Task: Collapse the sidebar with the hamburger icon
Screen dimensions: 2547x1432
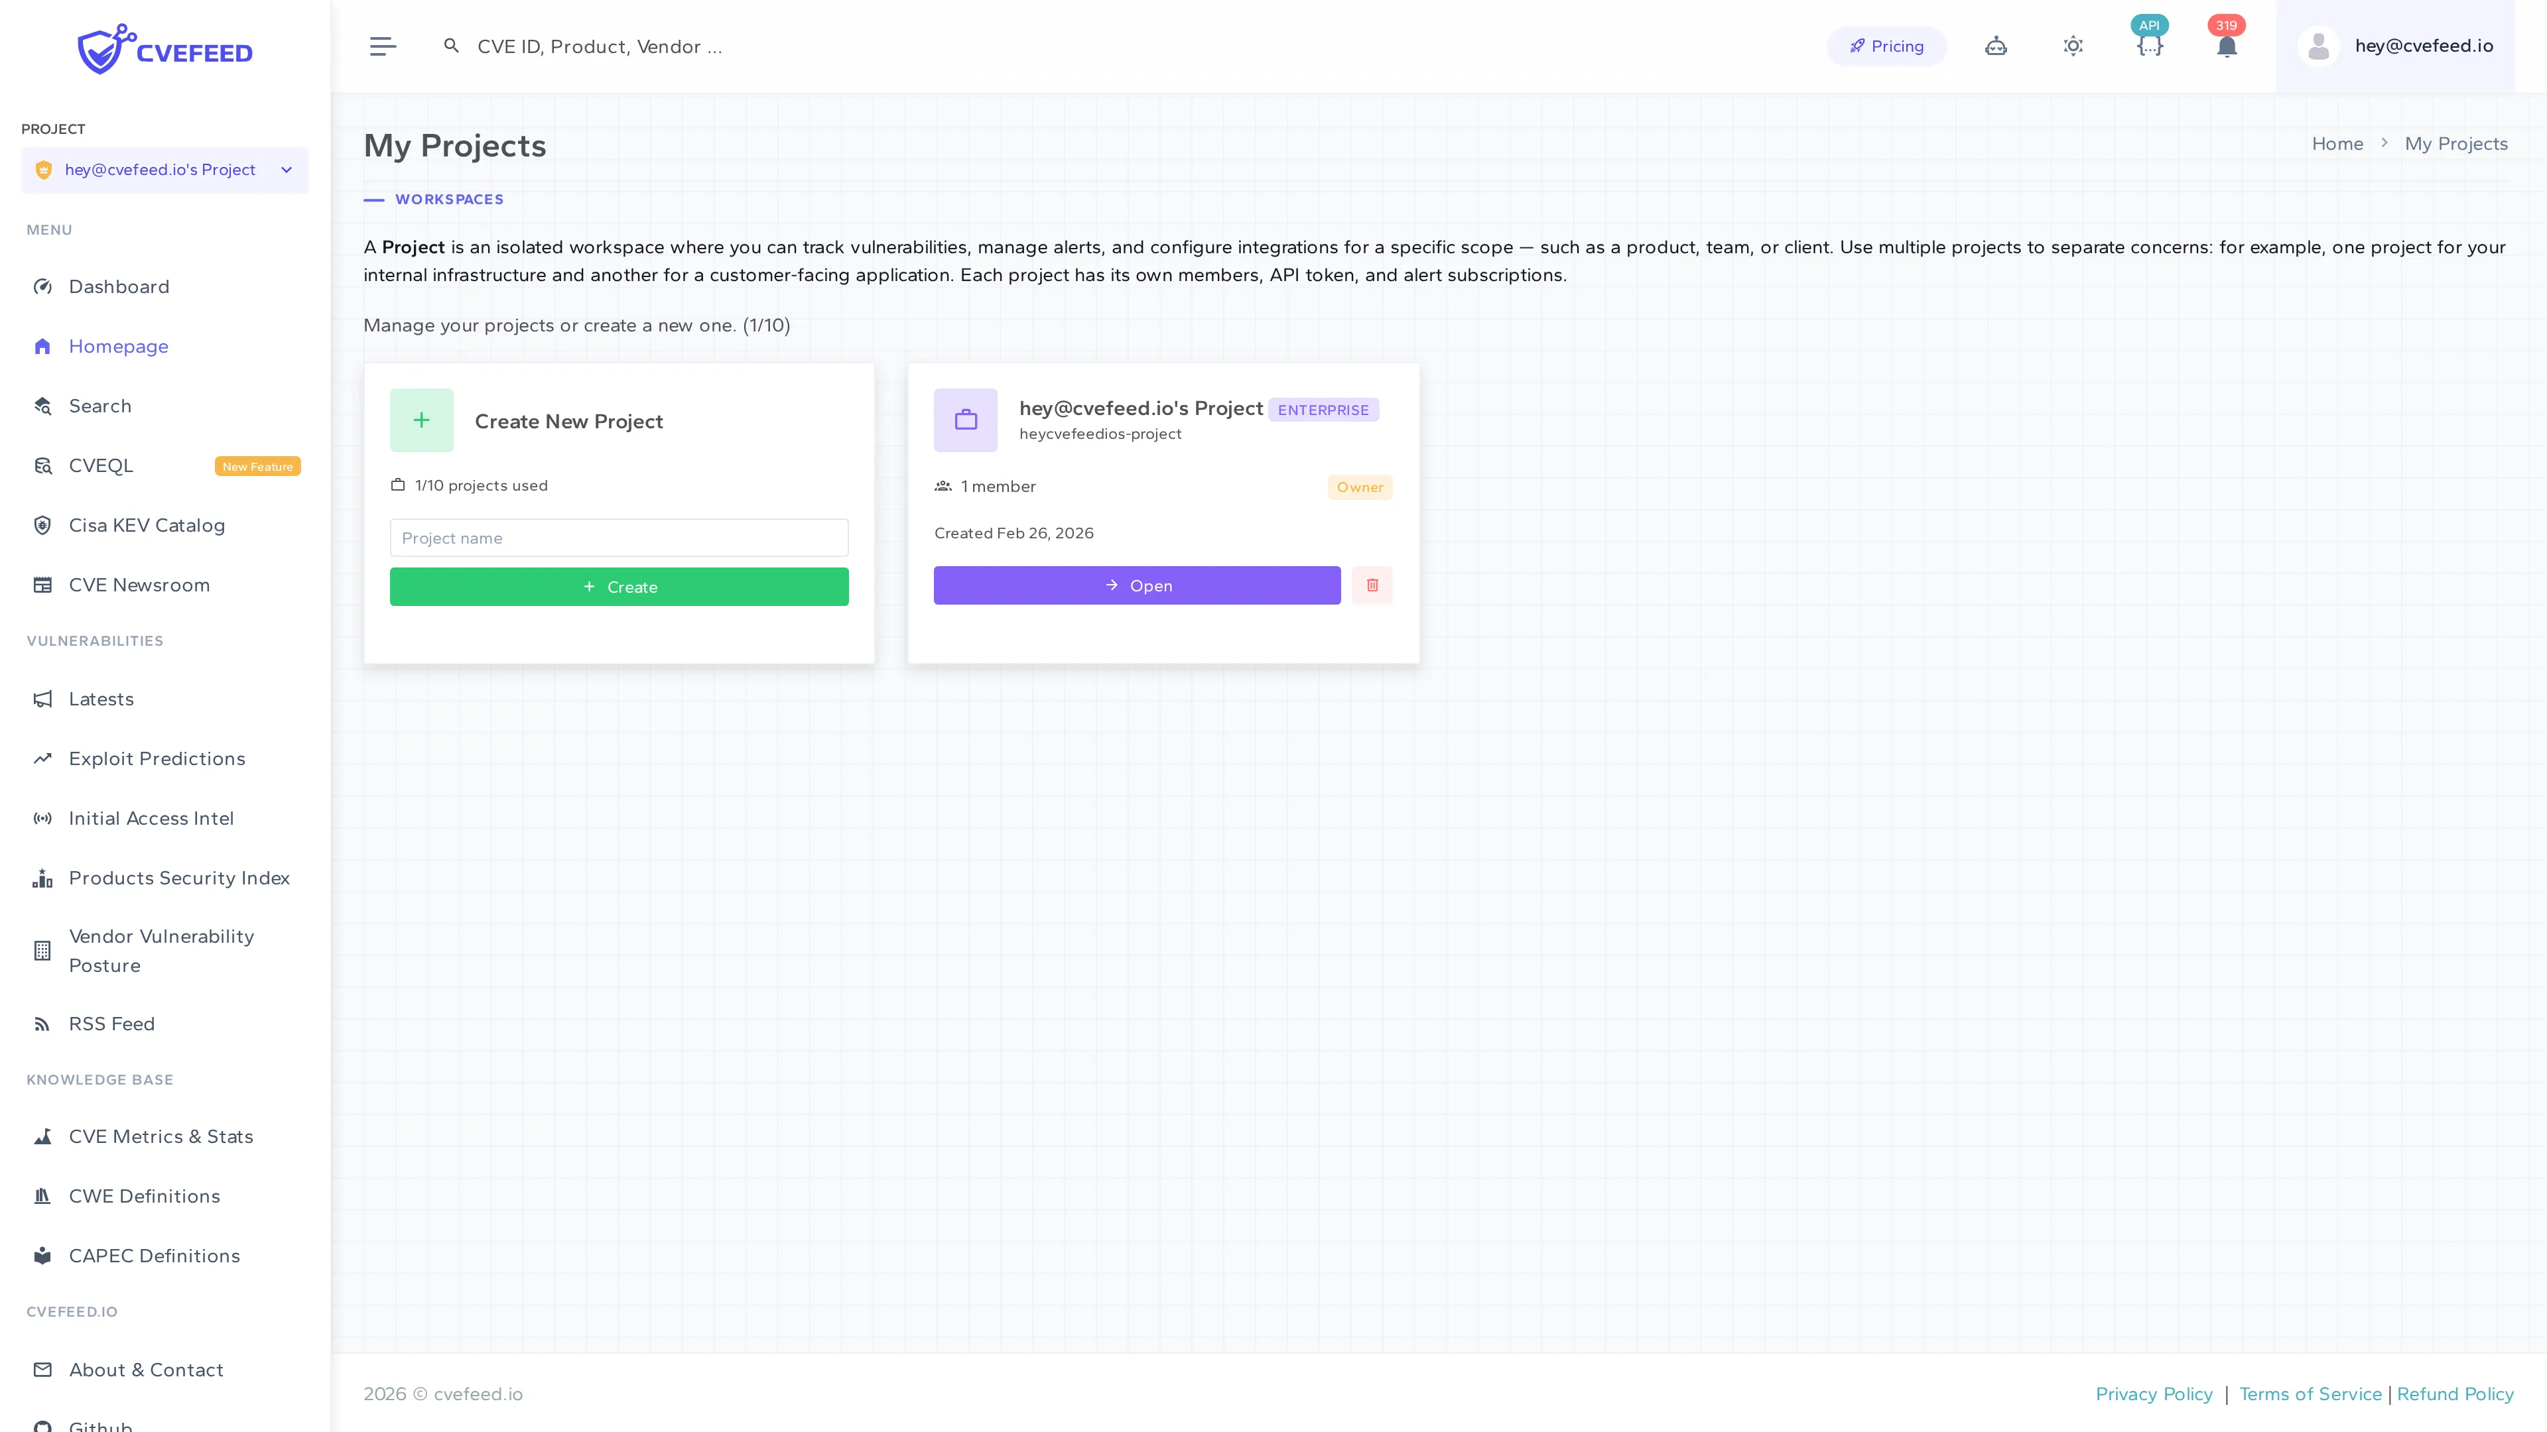Action: (x=383, y=46)
